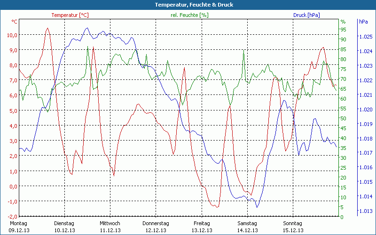Viewport: 376px width, 235px height.
Task: Click the '1.018' pressure axis value
Action: point(366,139)
